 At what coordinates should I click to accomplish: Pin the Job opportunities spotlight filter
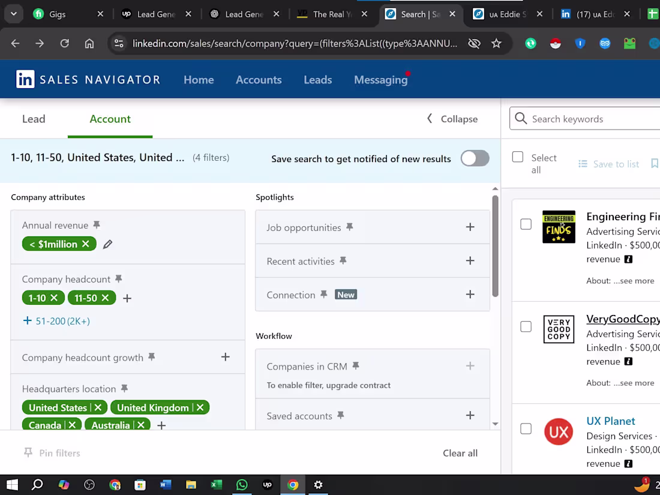(x=349, y=227)
